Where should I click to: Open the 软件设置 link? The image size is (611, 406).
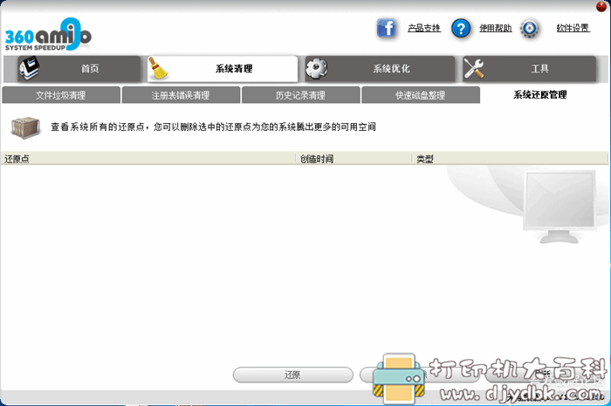[573, 28]
